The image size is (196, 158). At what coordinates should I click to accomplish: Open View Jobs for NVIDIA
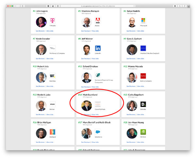click(140, 142)
